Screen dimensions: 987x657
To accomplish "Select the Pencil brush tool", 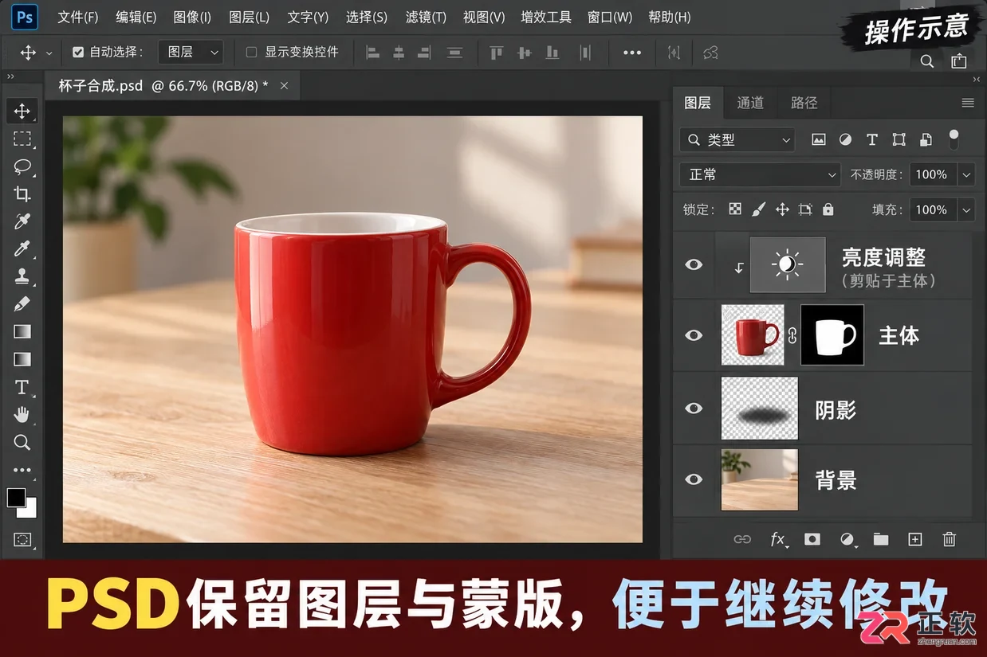I will click(x=22, y=304).
